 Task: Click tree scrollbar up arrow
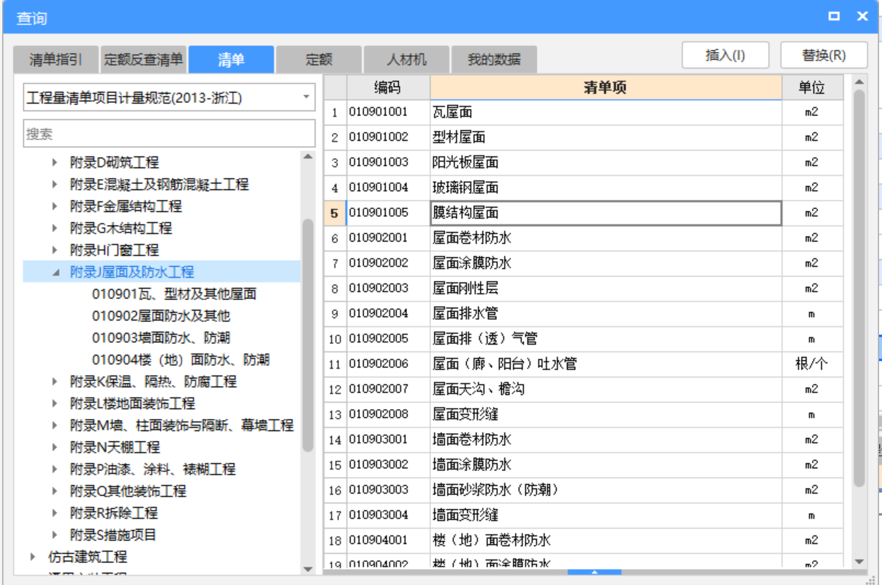[308, 157]
